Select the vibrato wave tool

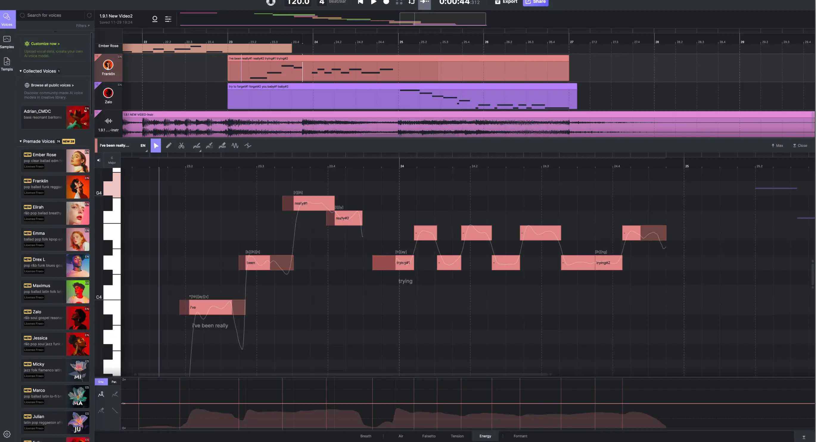click(x=235, y=145)
